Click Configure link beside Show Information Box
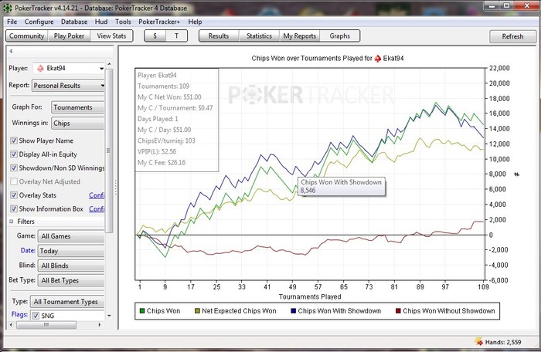541x352 pixels. [x=97, y=208]
